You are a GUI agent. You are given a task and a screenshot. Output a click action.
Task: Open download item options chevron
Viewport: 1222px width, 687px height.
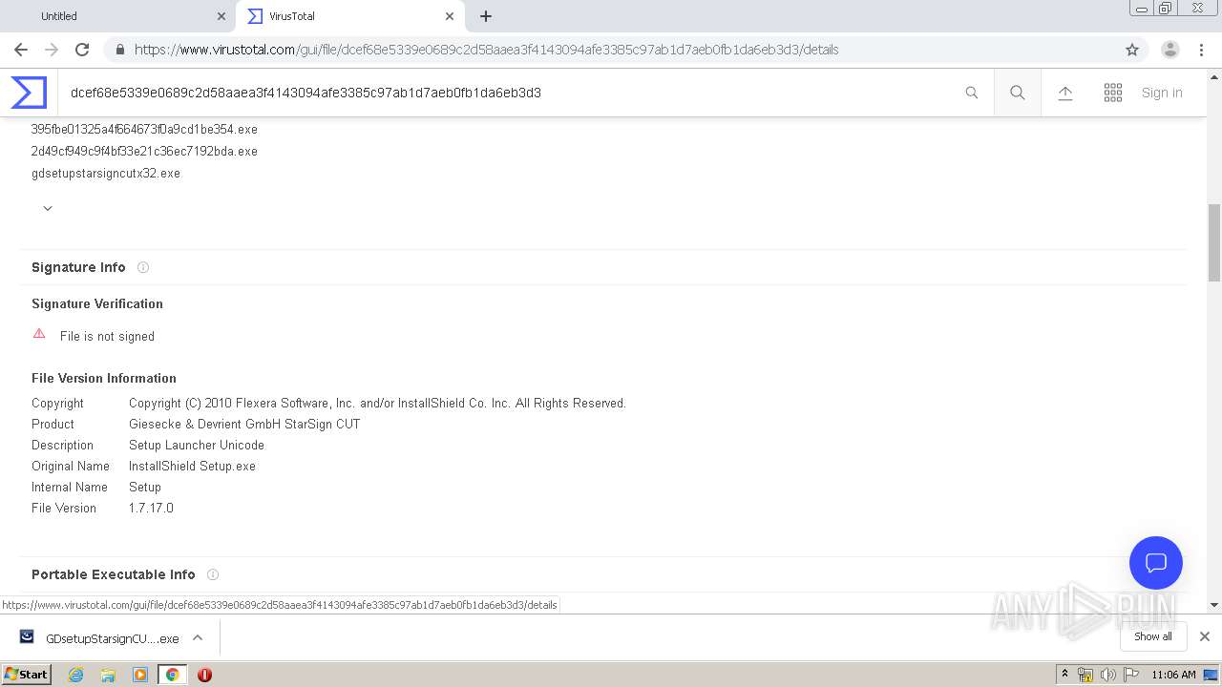[x=198, y=637]
